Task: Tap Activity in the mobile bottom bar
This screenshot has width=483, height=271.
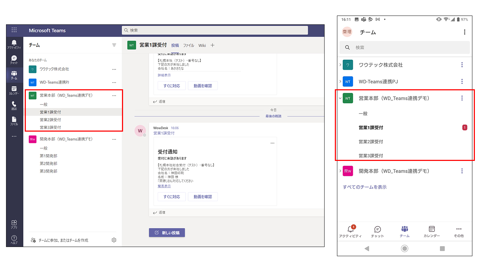Action: click(350, 231)
